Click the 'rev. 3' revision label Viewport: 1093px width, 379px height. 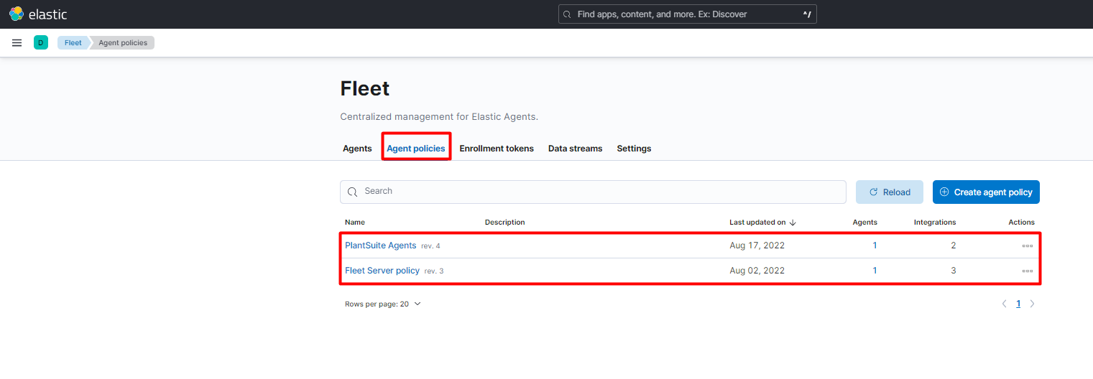(x=434, y=271)
